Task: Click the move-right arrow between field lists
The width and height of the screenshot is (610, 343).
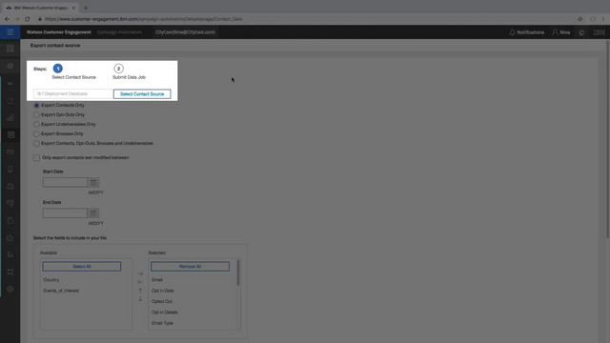Action: 140,273
